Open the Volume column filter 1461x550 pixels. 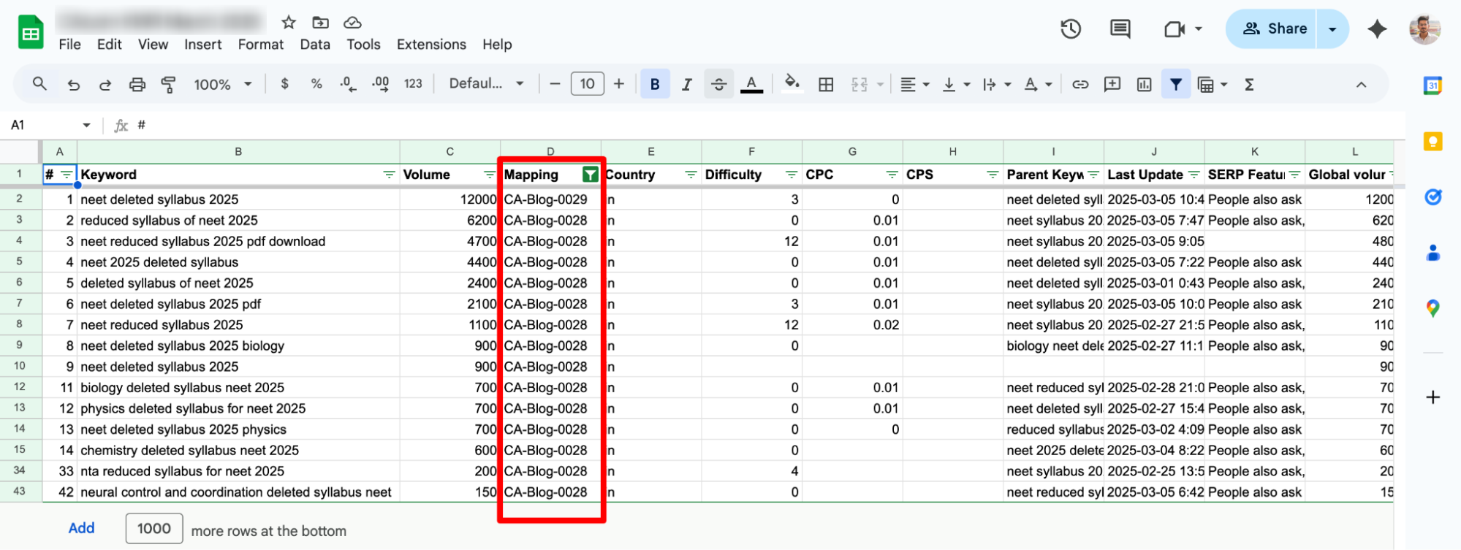click(x=489, y=175)
